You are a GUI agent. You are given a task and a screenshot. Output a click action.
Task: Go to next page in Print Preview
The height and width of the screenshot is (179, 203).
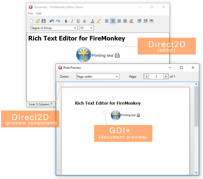coord(166,76)
